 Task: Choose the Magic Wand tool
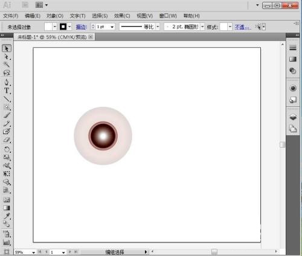7,65
